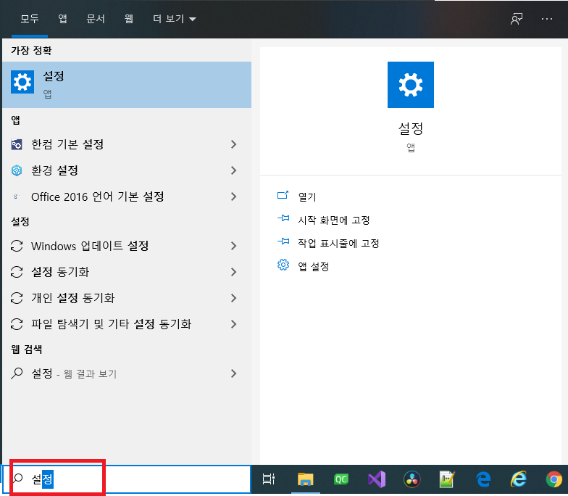Switch to the 웹 tab

point(129,19)
